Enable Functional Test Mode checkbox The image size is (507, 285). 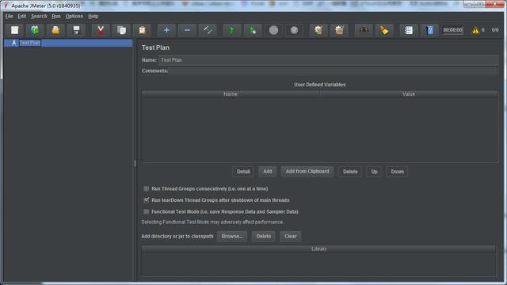146,211
